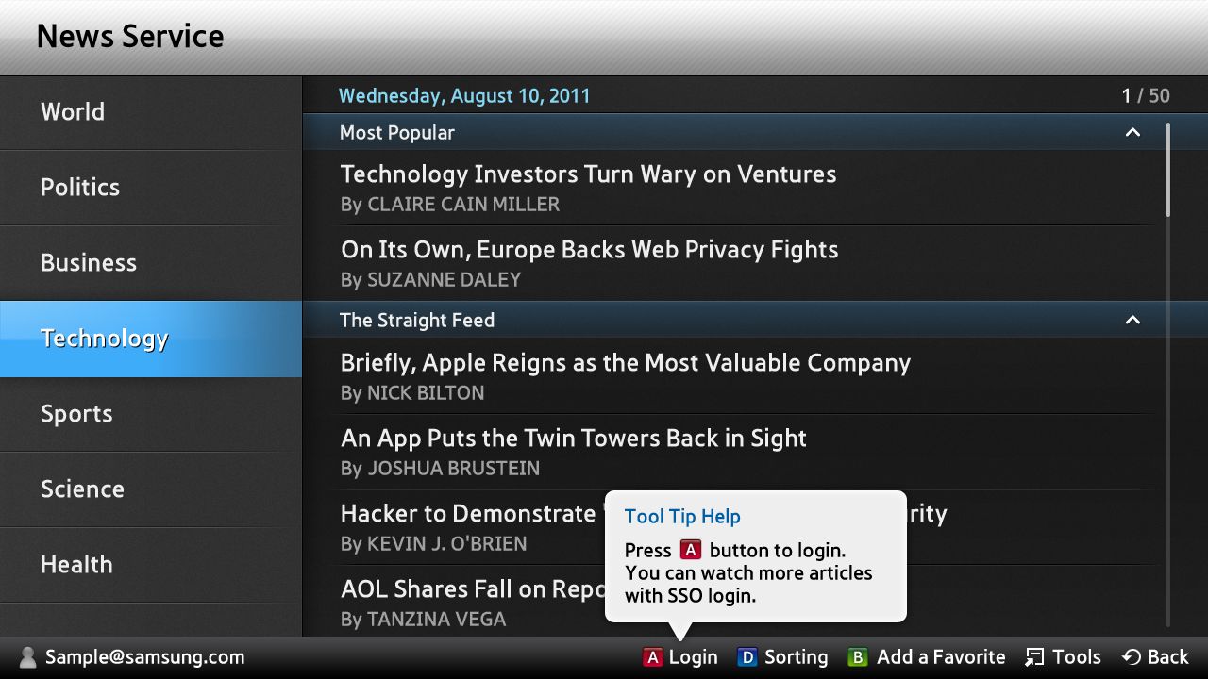Click the blue D Sorting icon
This screenshot has width=1208, height=679.
(747, 657)
